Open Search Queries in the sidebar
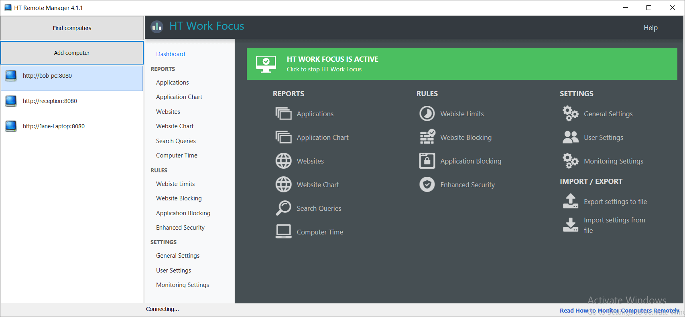 point(176,141)
